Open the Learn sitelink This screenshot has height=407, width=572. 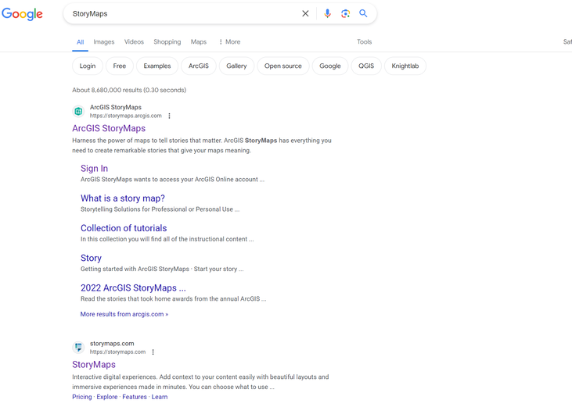point(160,397)
